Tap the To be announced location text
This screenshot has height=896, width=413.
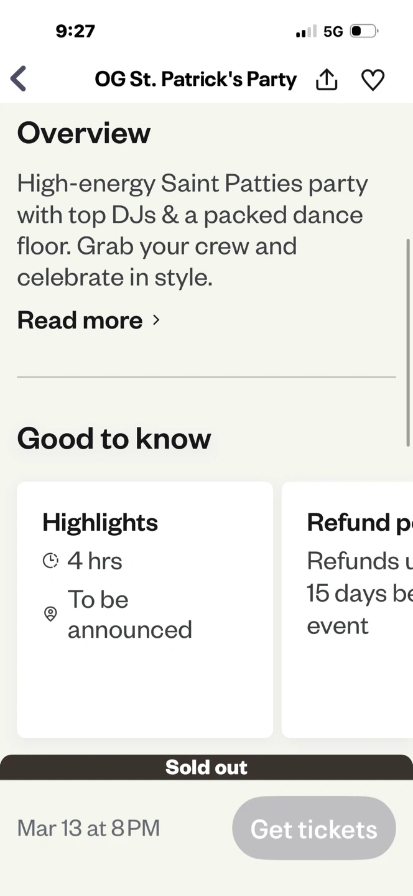pos(129,614)
